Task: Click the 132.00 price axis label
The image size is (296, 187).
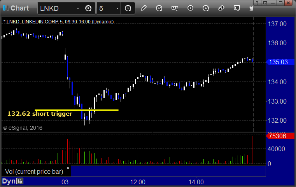Action: coord(277,120)
